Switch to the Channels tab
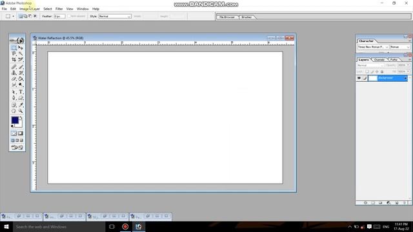The image size is (413, 232). (379, 60)
